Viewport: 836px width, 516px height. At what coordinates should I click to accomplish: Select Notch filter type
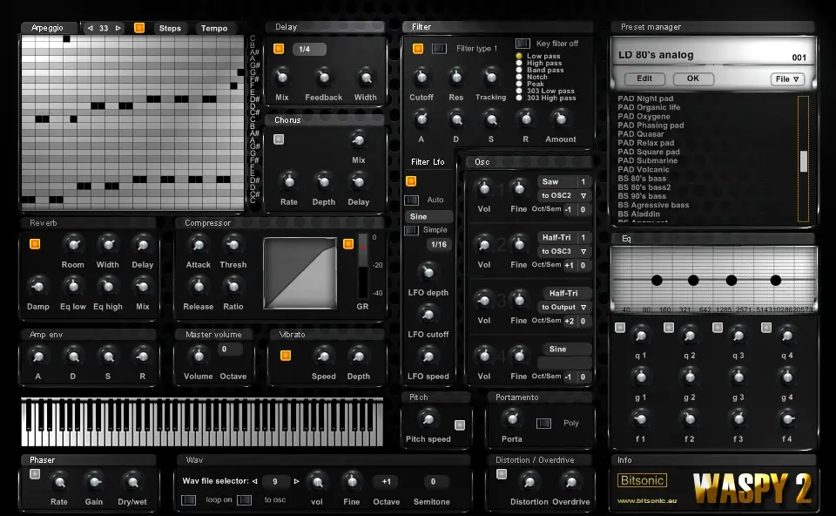[x=519, y=77]
